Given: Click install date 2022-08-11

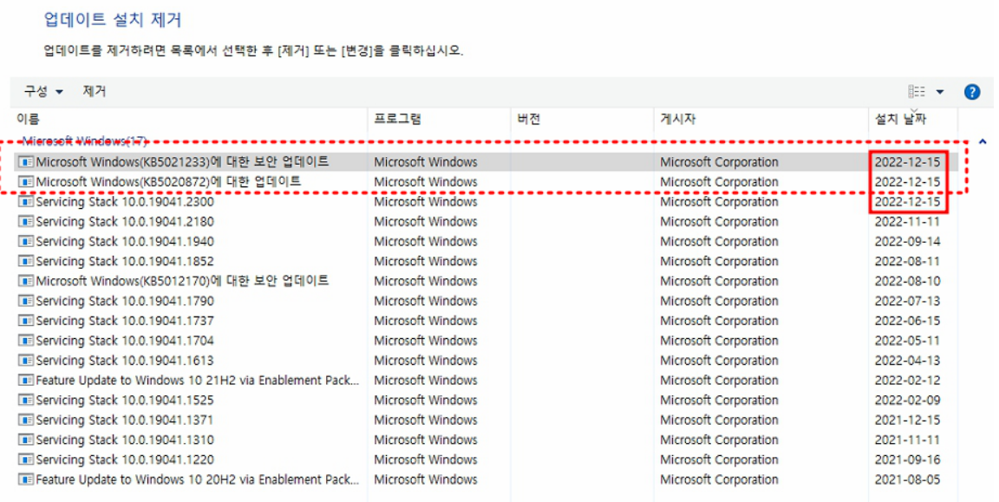Looking at the screenshot, I should 907,261.
